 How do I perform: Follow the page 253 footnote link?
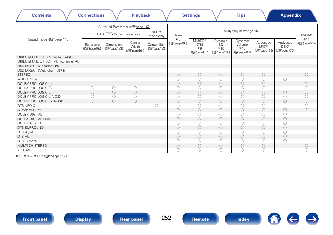pos(59,156)
